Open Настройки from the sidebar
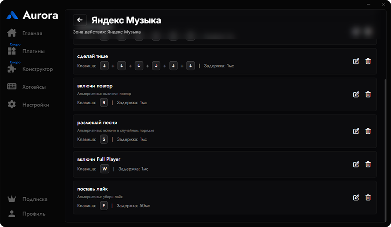This screenshot has width=391, height=227. coord(35,105)
